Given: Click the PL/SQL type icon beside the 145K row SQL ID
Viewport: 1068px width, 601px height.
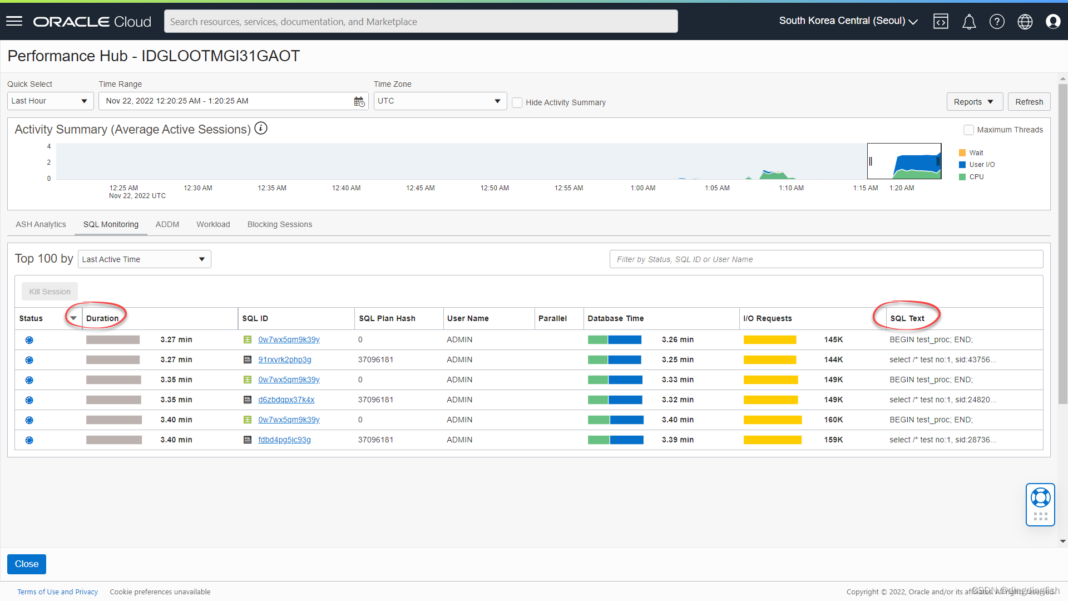Looking at the screenshot, I should point(248,339).
